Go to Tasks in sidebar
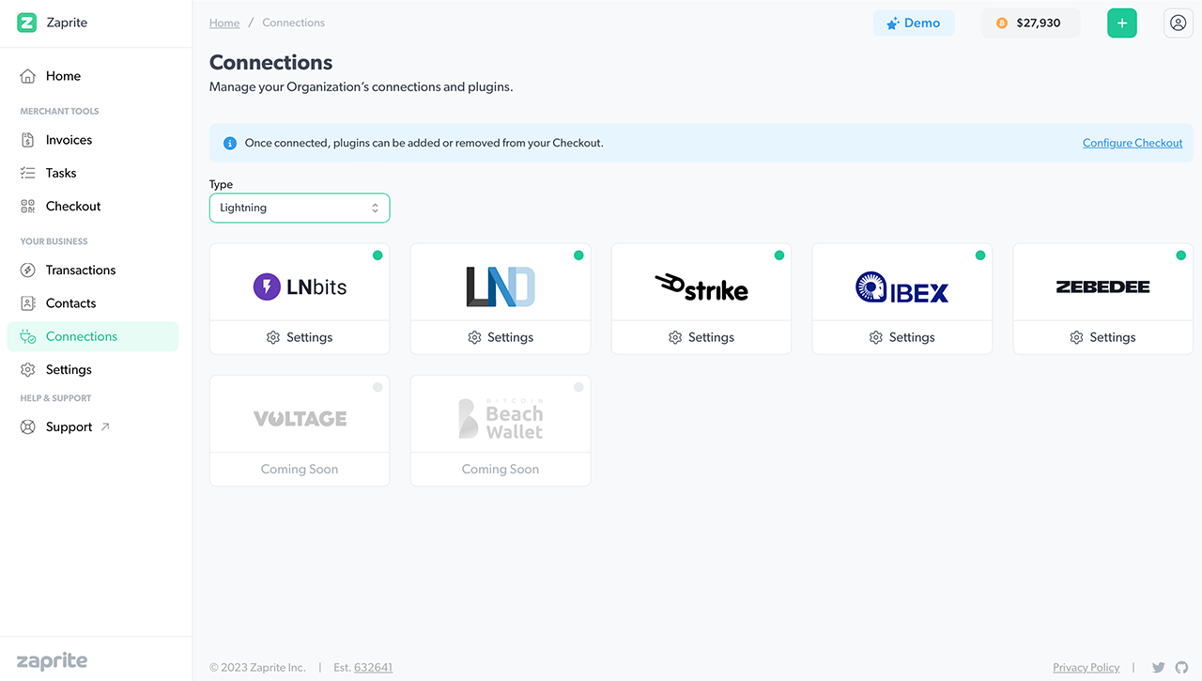Viewport: 1202px width, 681px height. click(x=92, y=173)
